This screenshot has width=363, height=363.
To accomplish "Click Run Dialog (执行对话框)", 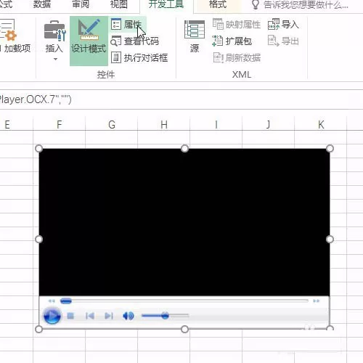I will (139, 58).
